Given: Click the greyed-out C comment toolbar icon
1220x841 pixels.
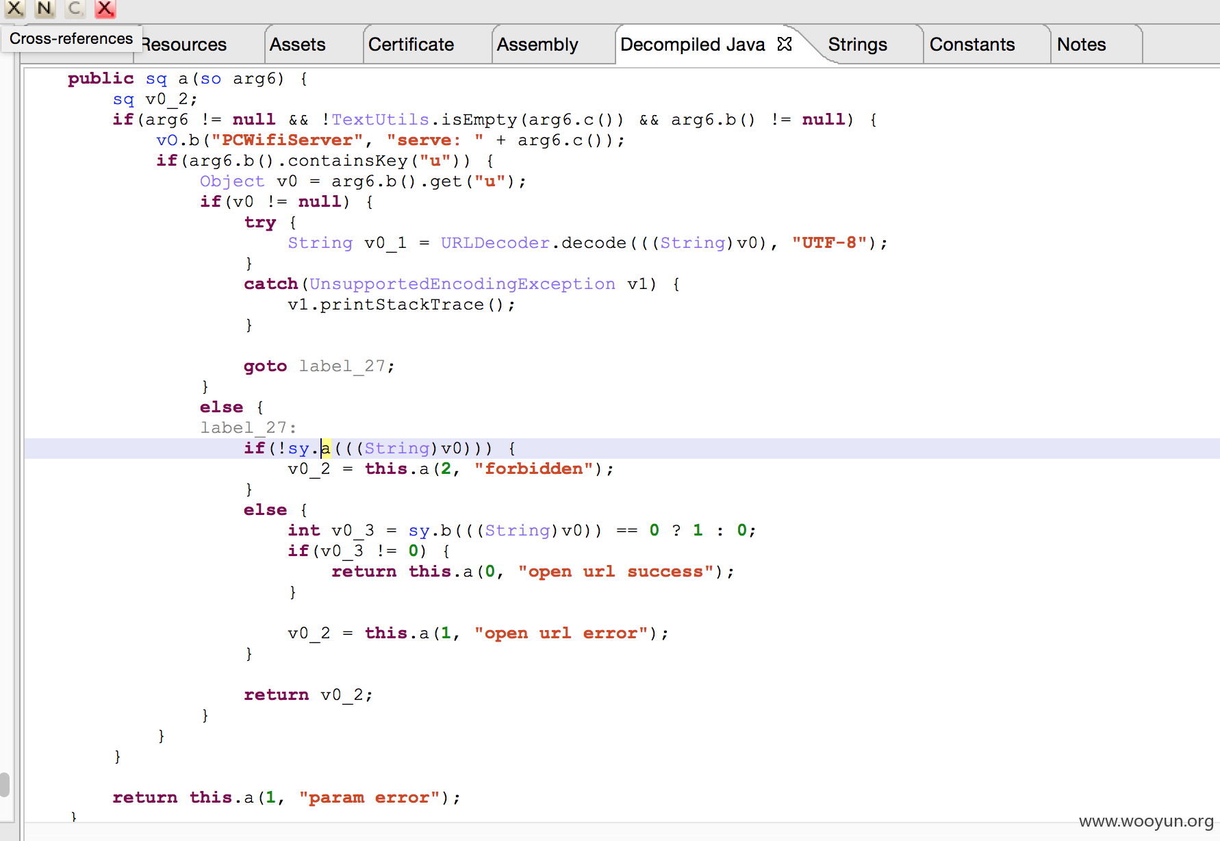Looking at the screenshot, I should (75, 8).
